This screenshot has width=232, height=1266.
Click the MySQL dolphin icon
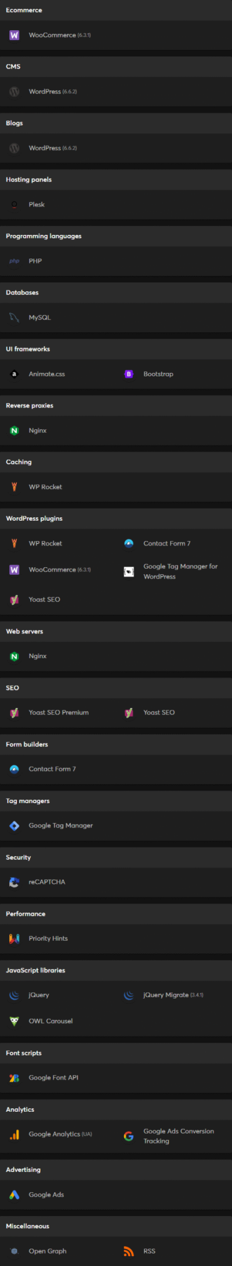[x=14, y=317]
